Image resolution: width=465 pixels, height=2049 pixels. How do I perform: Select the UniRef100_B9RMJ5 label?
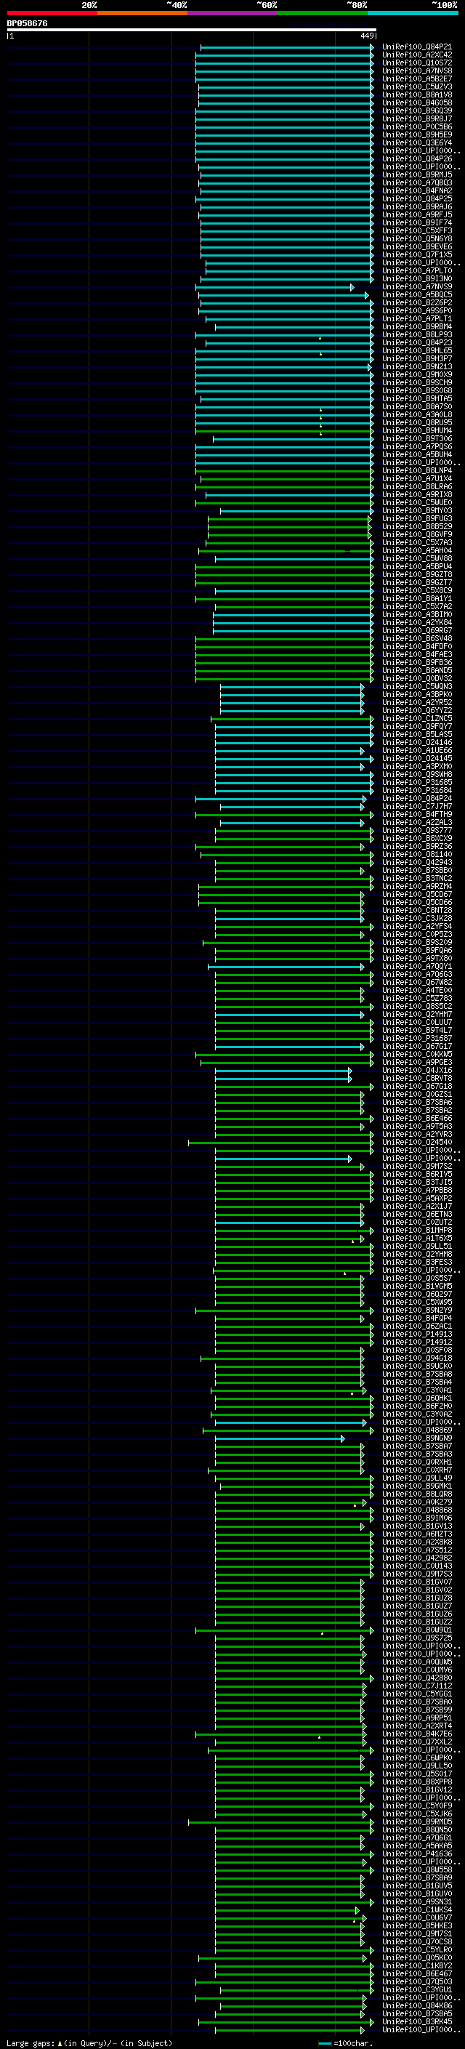(x=417, y=175)
